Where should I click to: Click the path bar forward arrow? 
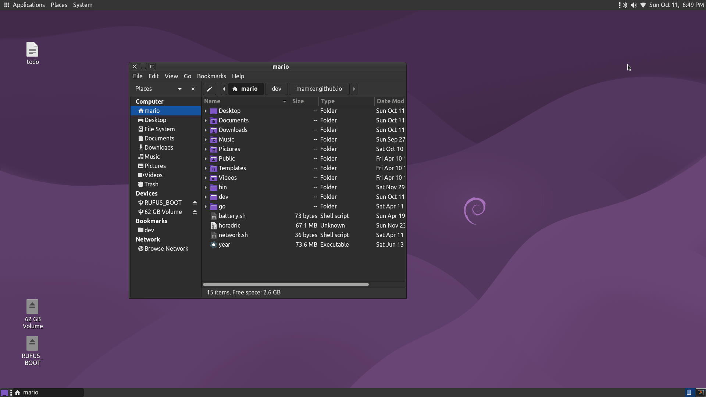(354, 89)
